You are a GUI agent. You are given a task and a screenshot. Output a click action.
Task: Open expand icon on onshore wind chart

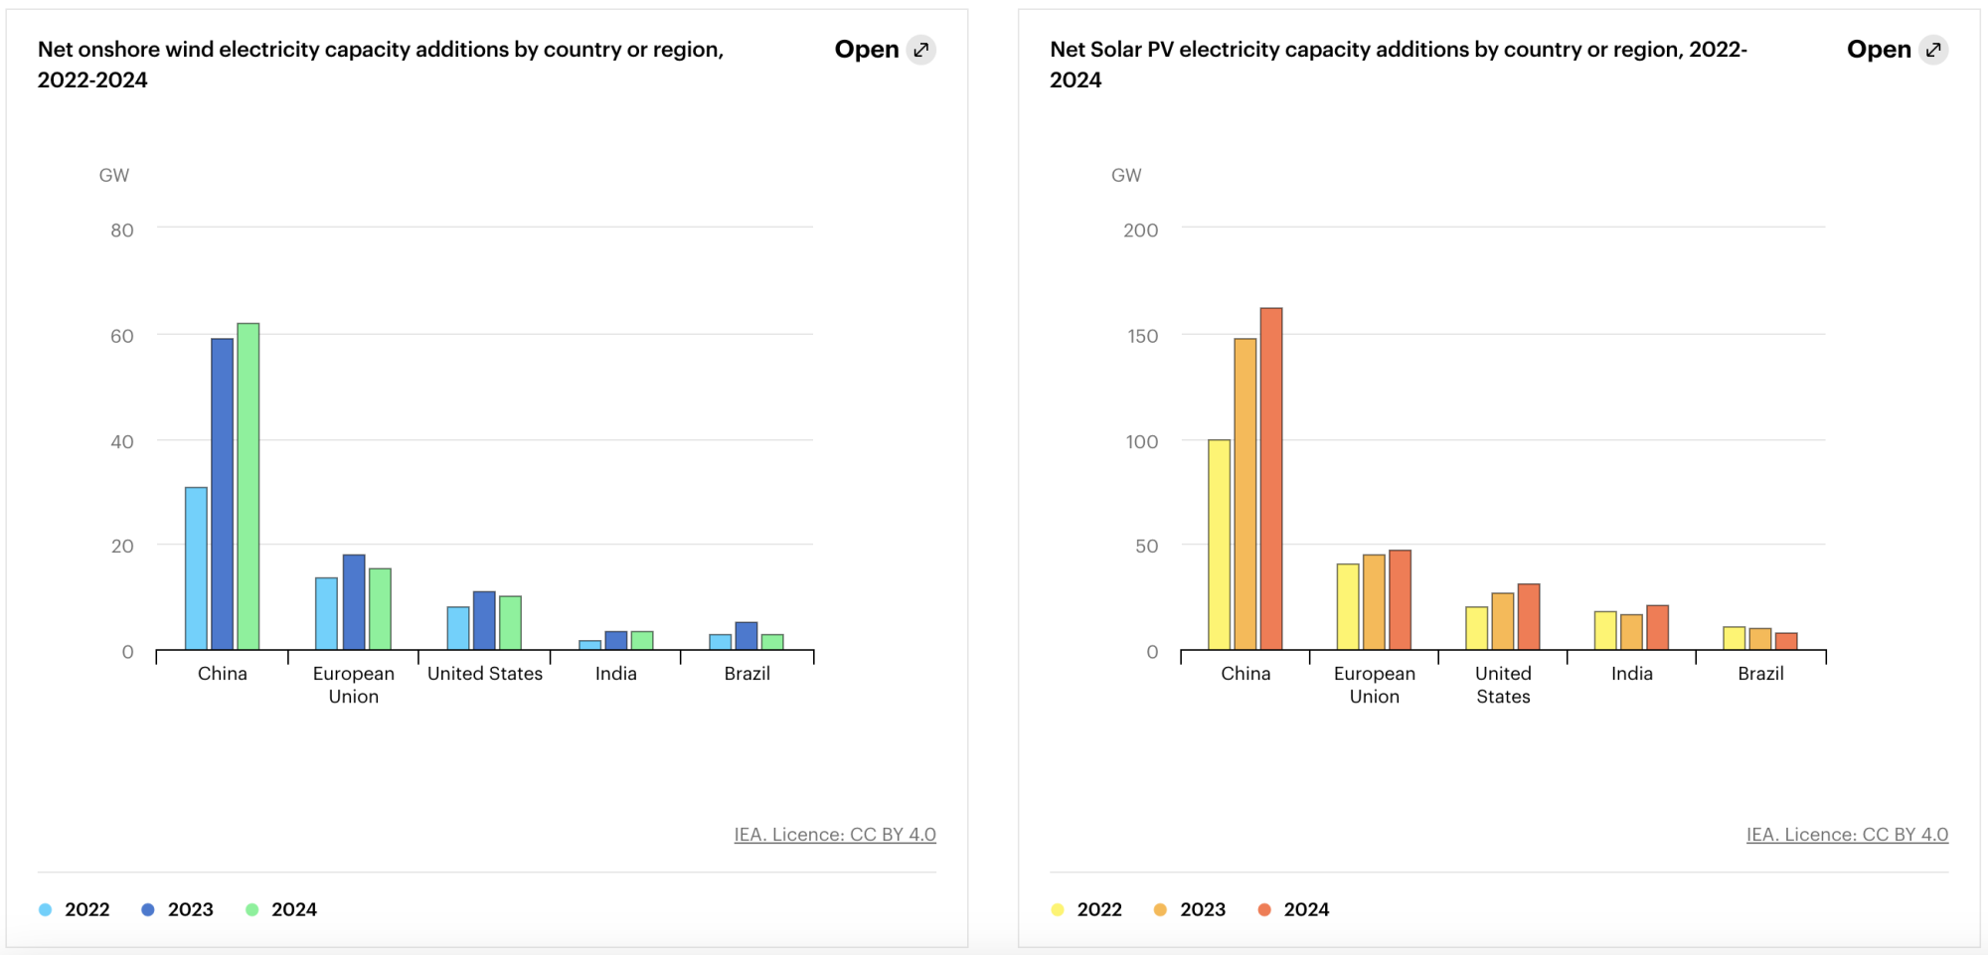click(921, 50)
